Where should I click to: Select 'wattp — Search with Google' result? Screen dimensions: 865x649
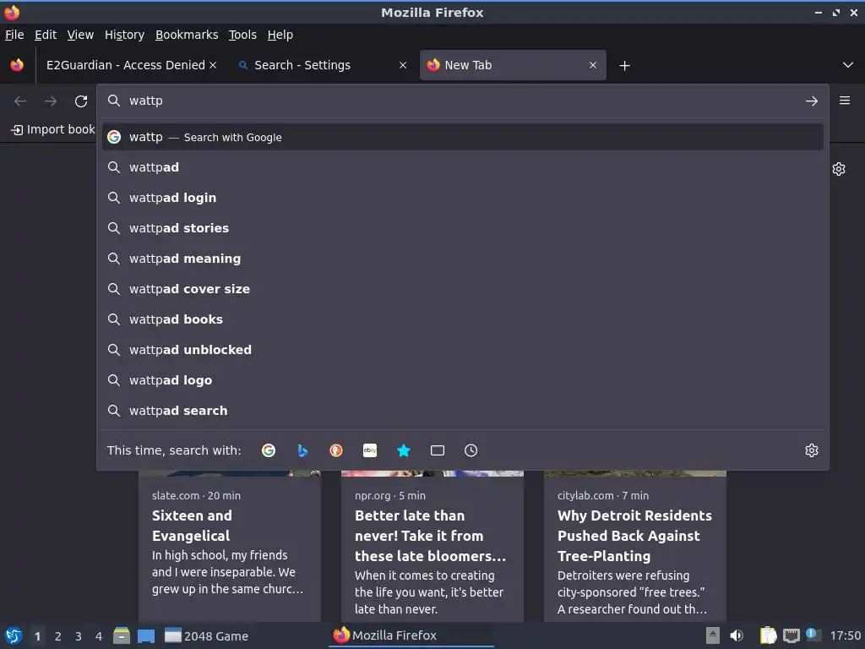[x=463, y=137]
